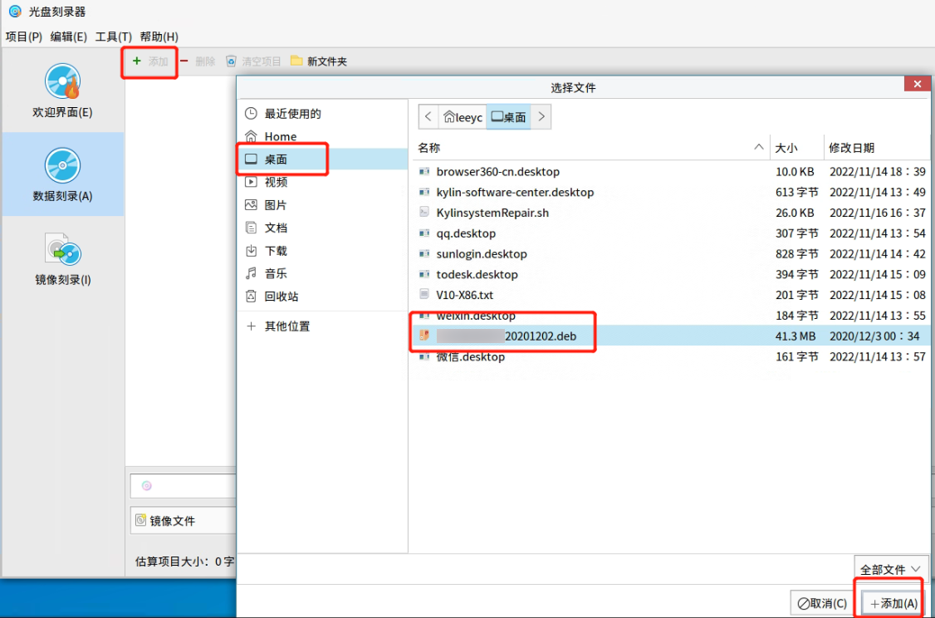Open 下载 folder in the sidebar
The image size is (935, 618).
(x=322, y=251)
